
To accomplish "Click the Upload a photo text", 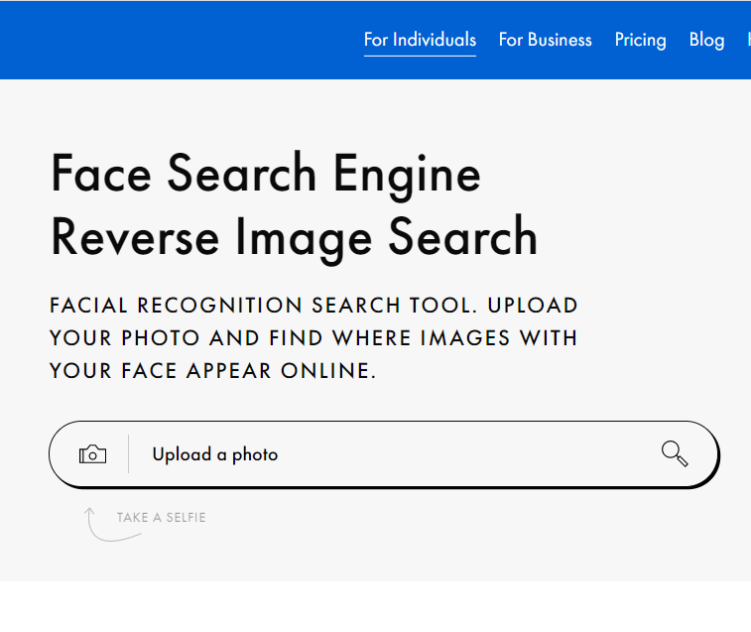I will pos(214,454).
